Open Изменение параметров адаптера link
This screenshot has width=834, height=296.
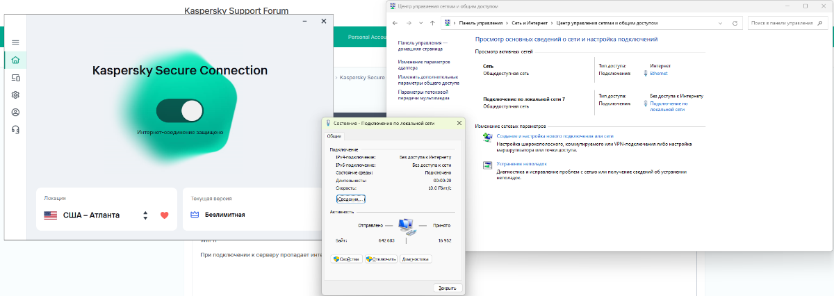coord(423,65)
